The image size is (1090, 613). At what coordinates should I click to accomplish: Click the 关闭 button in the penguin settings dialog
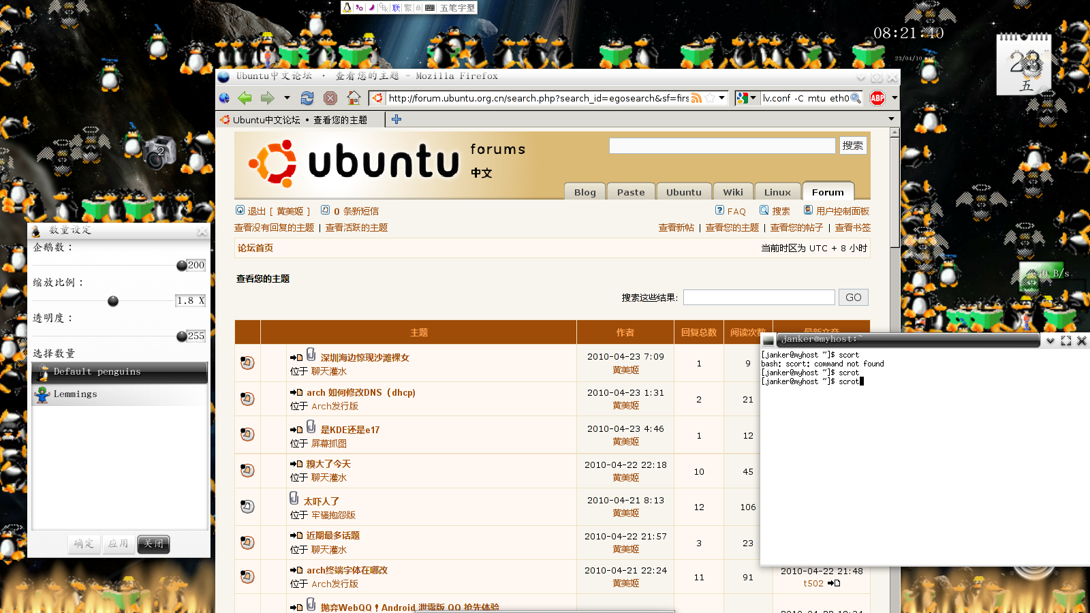[153, 544]
